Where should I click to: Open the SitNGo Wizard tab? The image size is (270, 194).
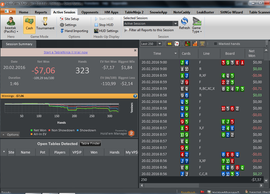[231, 12]
